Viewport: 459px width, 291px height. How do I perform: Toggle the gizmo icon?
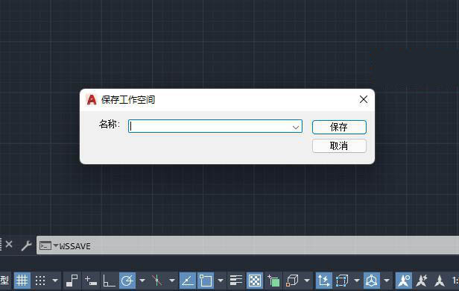[x=372, y=281]
